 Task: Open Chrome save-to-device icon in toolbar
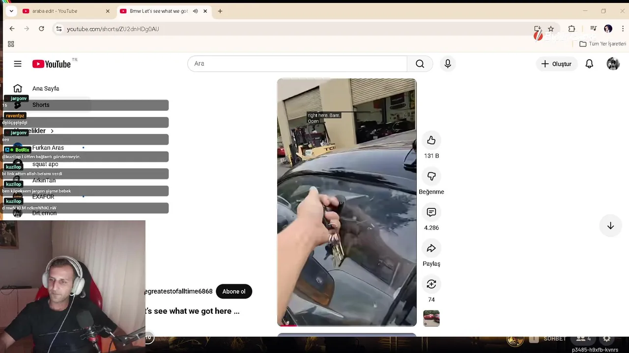point(537,29)
